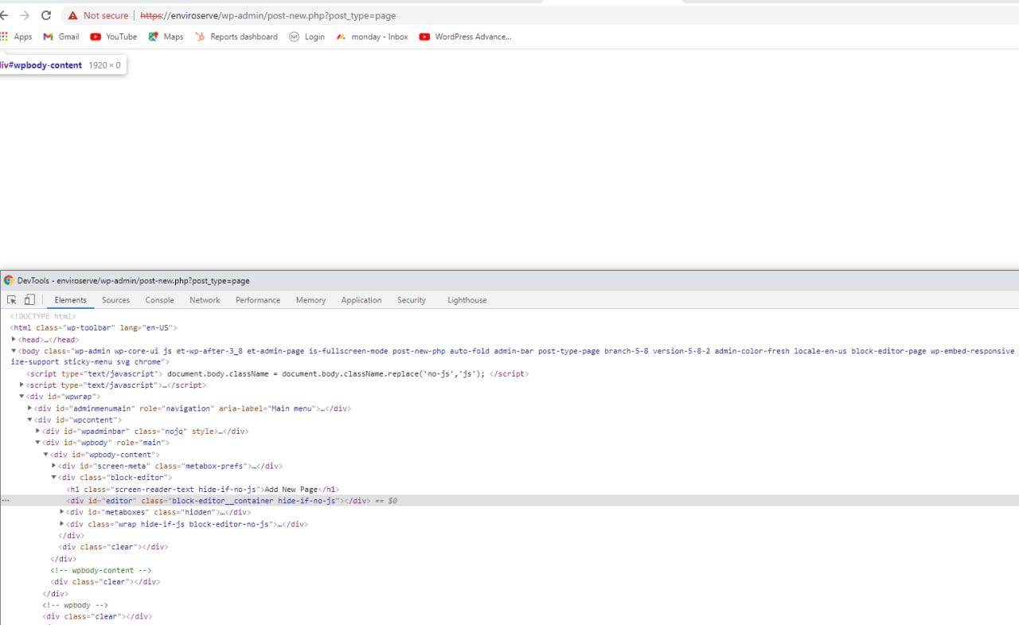Expand the head element node
This screenshot has width=1019, height=625.
[x=14, y=339]
